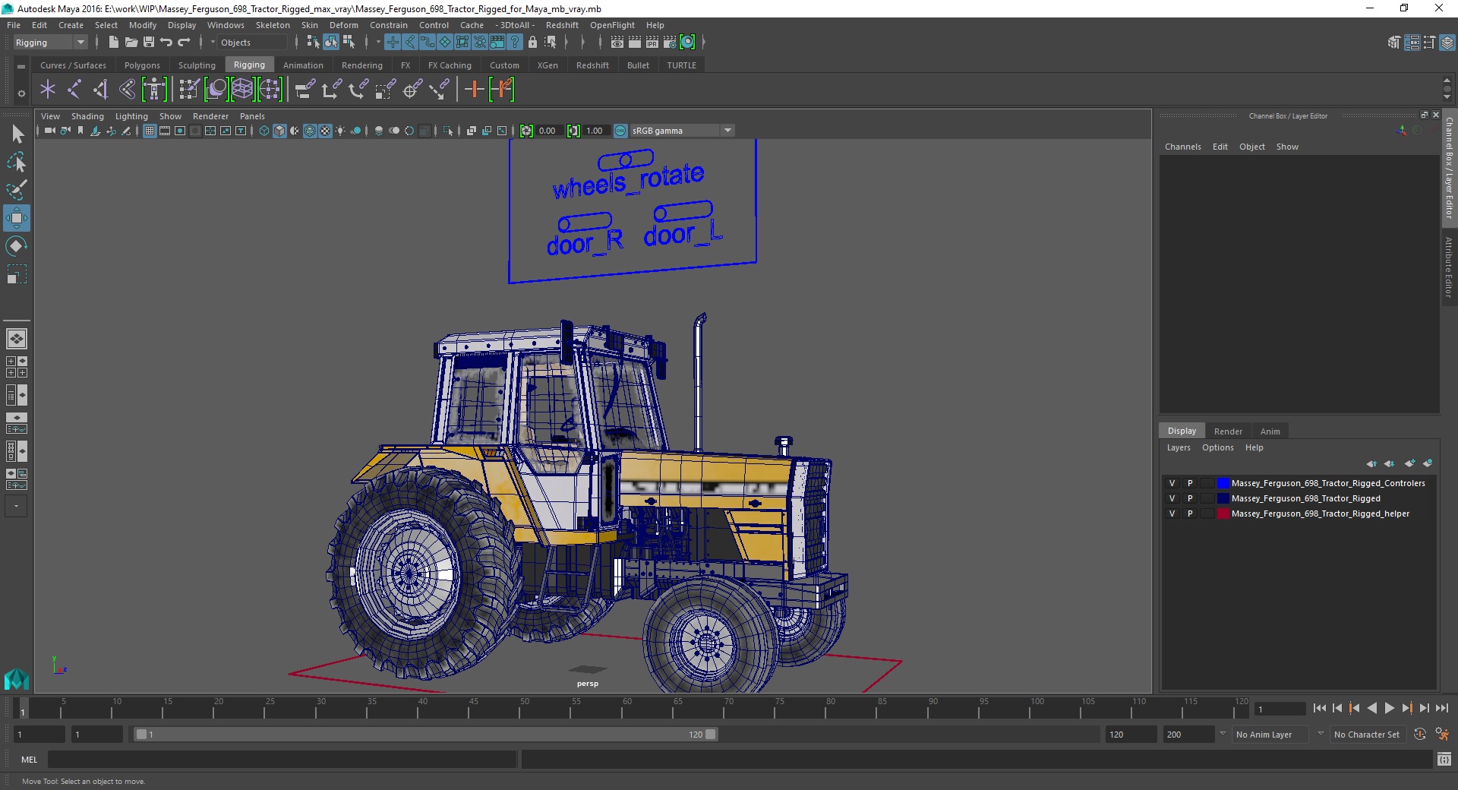The image size is (1458, 790).
Task: Toggle visibility of Rigged_helper layer
Action: [1172, 513]
